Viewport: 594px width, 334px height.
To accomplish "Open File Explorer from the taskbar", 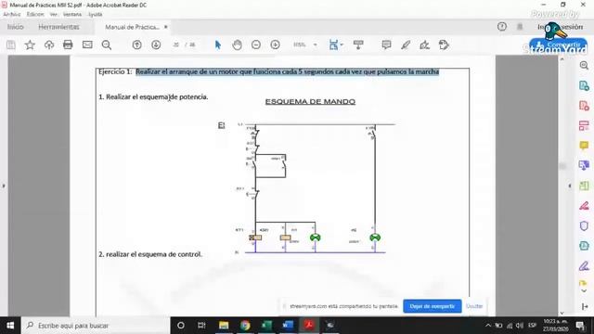I will pyautogui.click(x=224, y=326).
